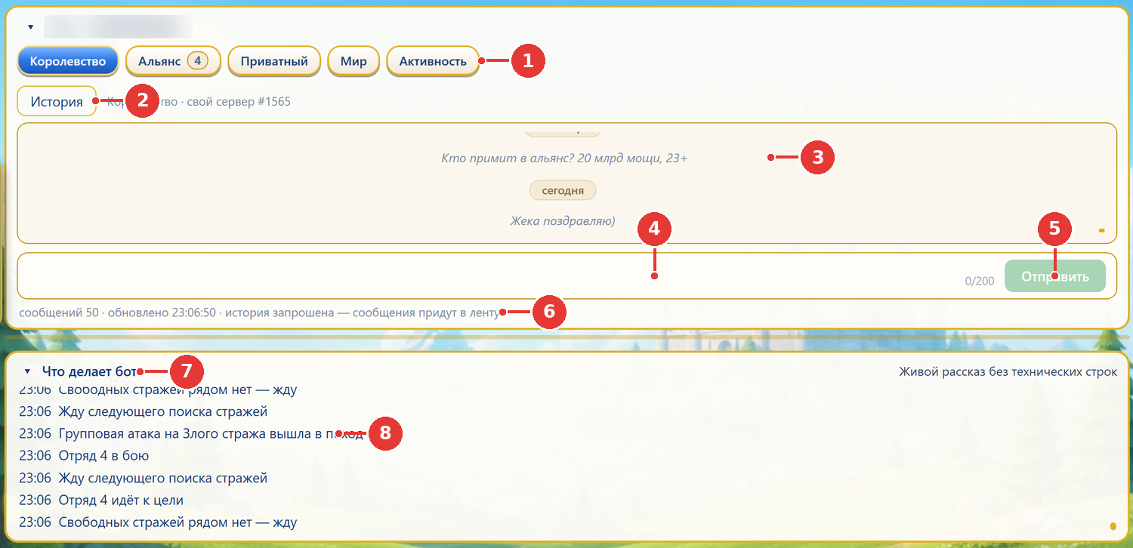Click log row 'Отряд 4 идёт к цели'
This screenshot has width=1133, height=548.
coord(101,500)
